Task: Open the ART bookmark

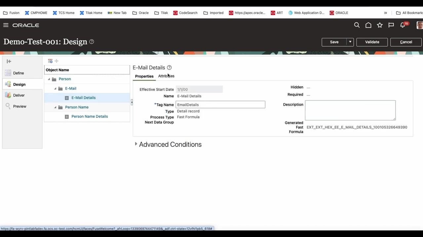Action: point(277,13)
